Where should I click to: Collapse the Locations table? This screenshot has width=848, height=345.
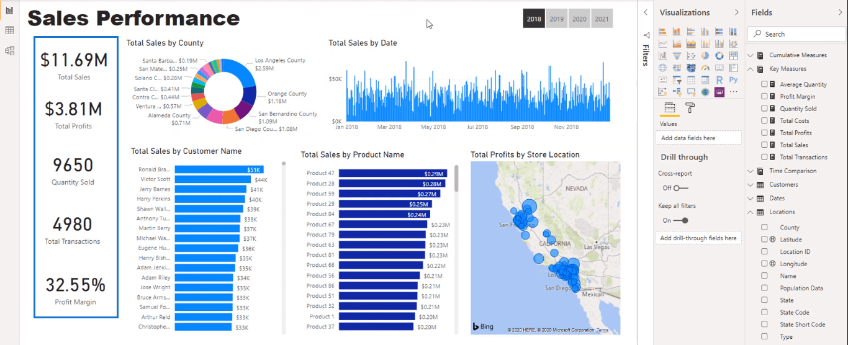tap(751, 212)
